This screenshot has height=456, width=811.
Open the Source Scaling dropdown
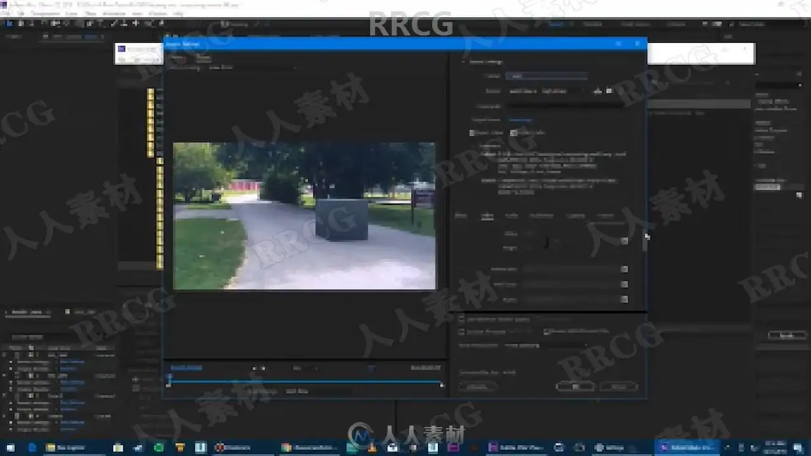pyautogui.click(x=252, y=66)
